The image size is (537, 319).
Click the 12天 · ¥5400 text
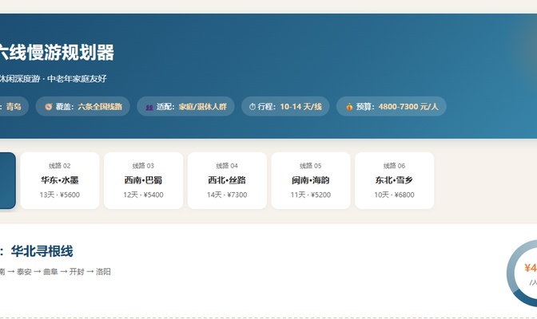pos(144,195)
